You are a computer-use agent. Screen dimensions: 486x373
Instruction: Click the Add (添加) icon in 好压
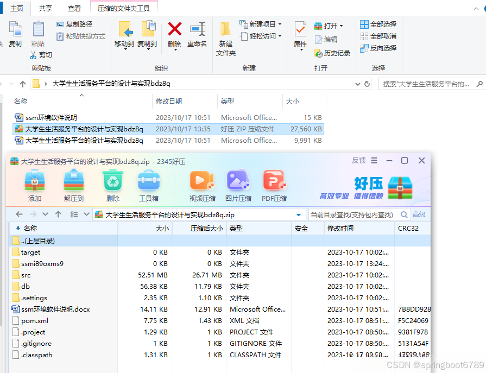pyautogui.click(x=35, y=180)
